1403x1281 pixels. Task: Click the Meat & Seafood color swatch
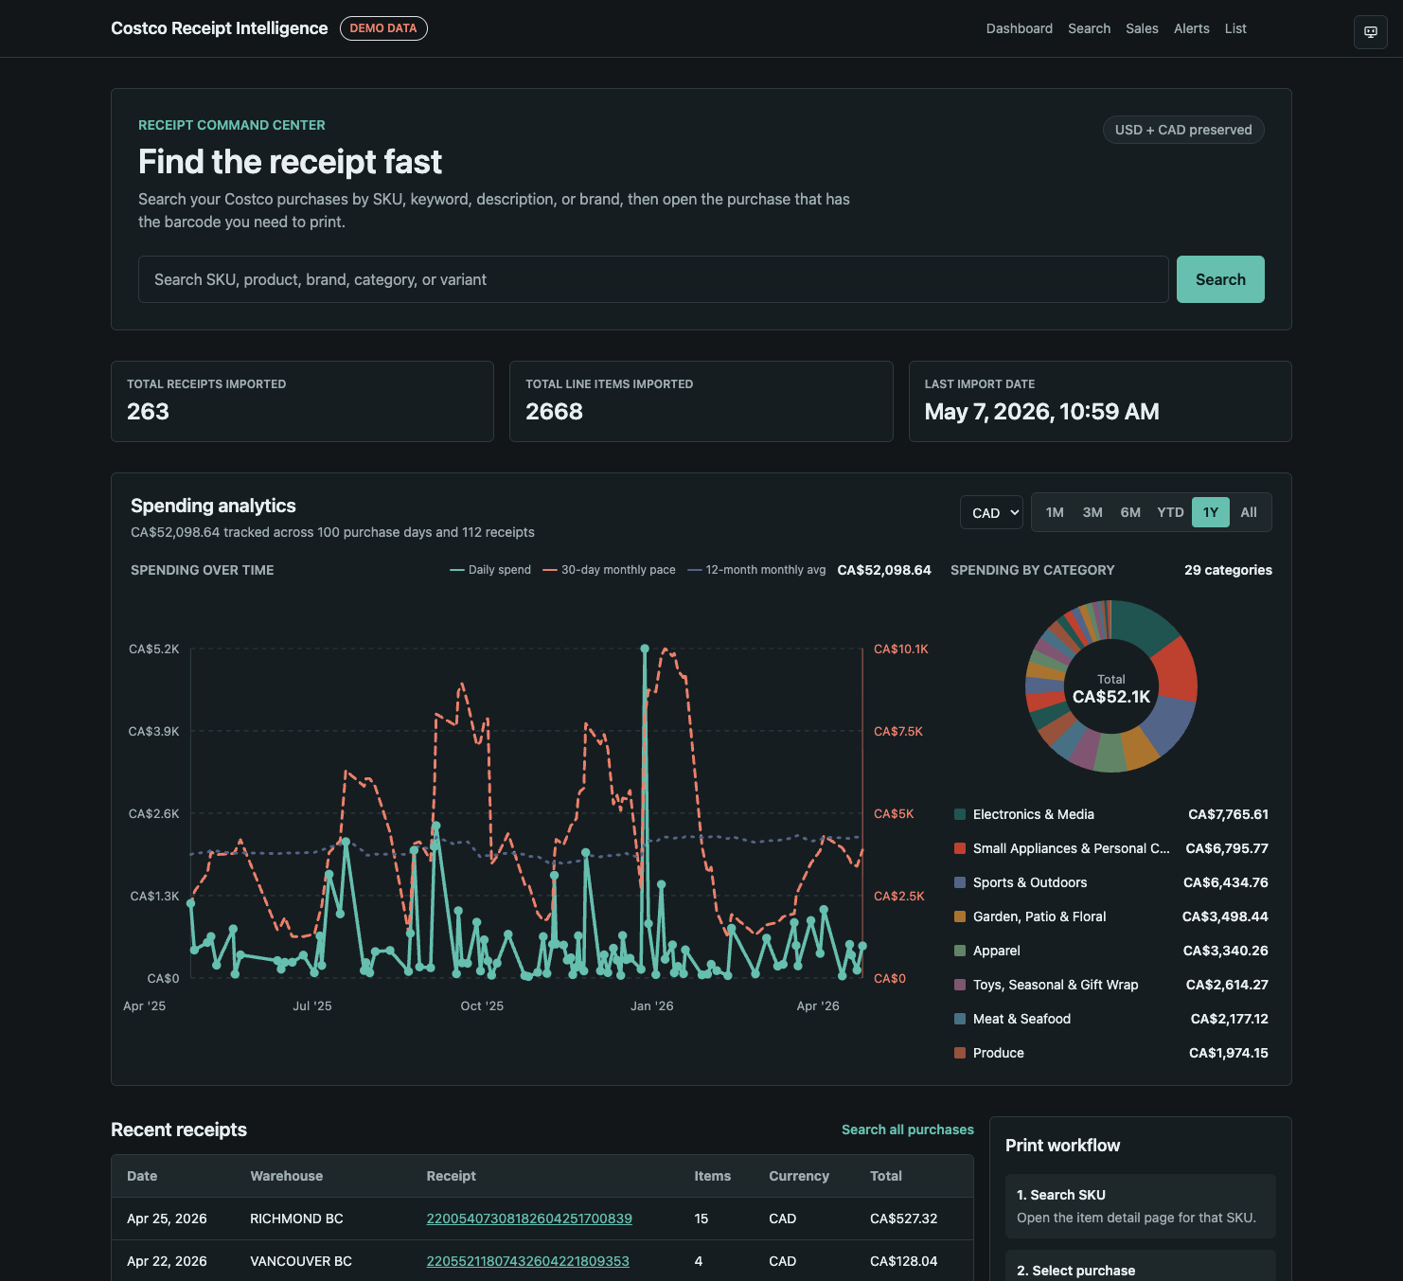click(960, 1019)
